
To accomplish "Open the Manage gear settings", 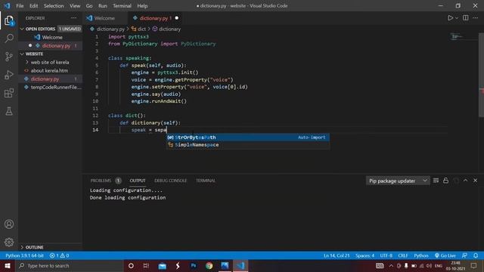I will tap(9, 242).
